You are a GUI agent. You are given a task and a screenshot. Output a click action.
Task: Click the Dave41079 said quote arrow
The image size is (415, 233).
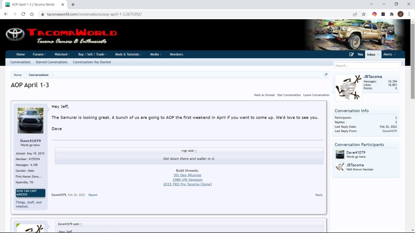(x=81, y=224)
